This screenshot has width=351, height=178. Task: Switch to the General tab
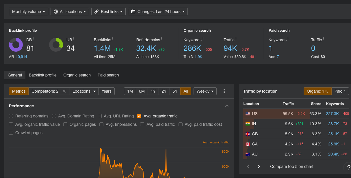point(15,75)
